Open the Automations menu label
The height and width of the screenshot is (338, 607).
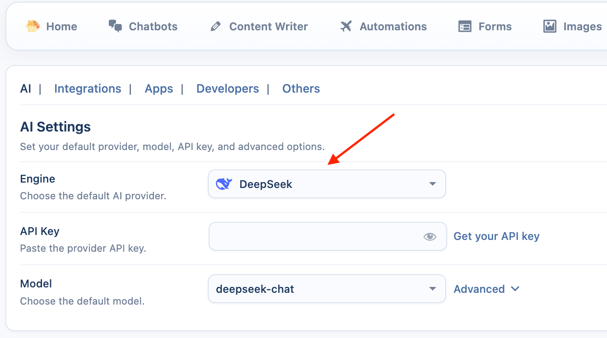[x=393, y=27]
